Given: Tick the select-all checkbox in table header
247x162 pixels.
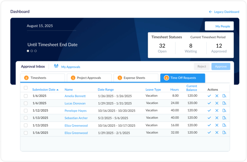Looking at the screenshot, I should 26,88.
